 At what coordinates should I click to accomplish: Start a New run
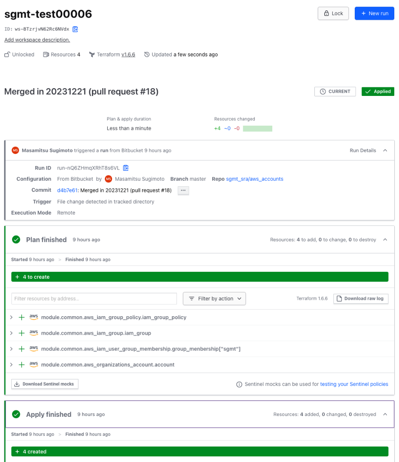click(x=374, y=13)
